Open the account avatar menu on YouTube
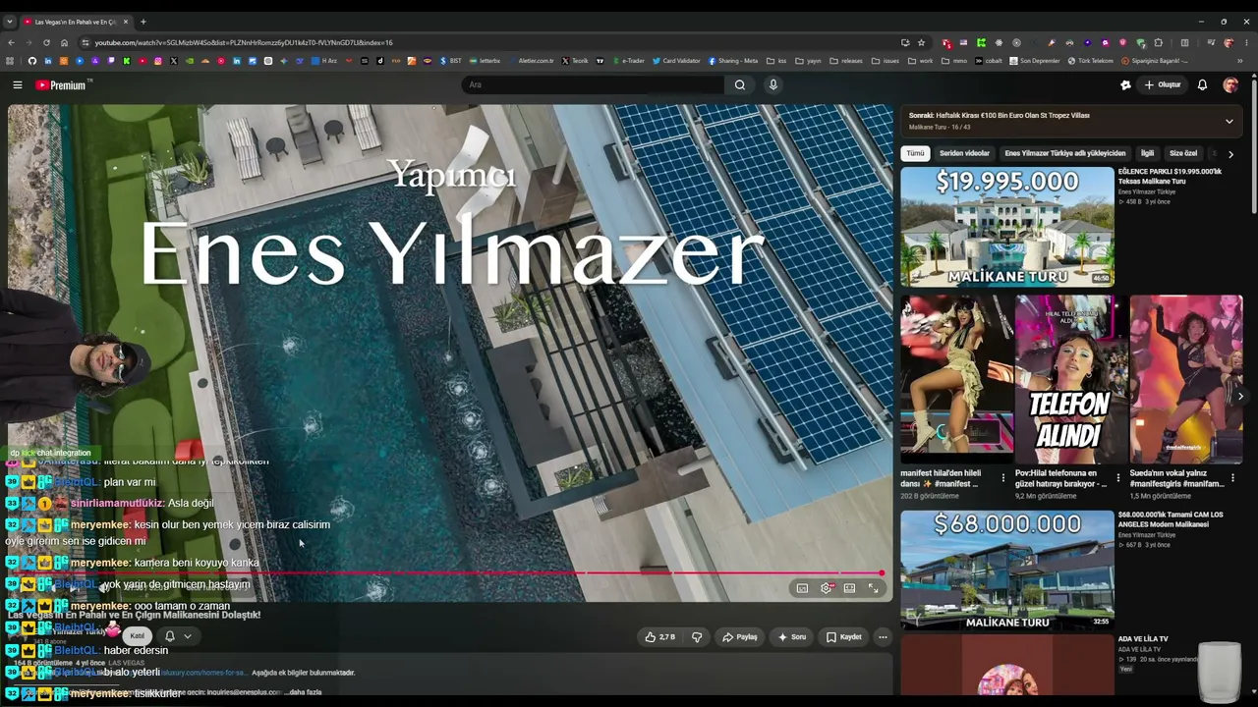This screenshot has height=707, width=1258. click(1230, 85)
